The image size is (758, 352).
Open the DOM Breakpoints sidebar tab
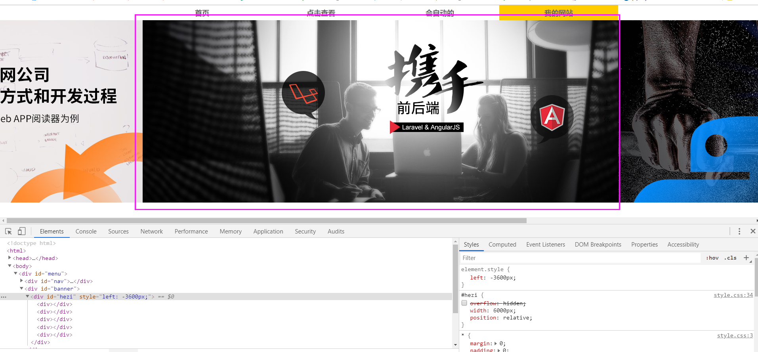click(x=598, y=245)
